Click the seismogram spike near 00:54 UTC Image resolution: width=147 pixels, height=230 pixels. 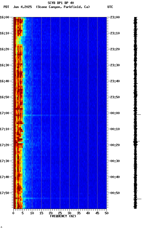coord(137,199)
